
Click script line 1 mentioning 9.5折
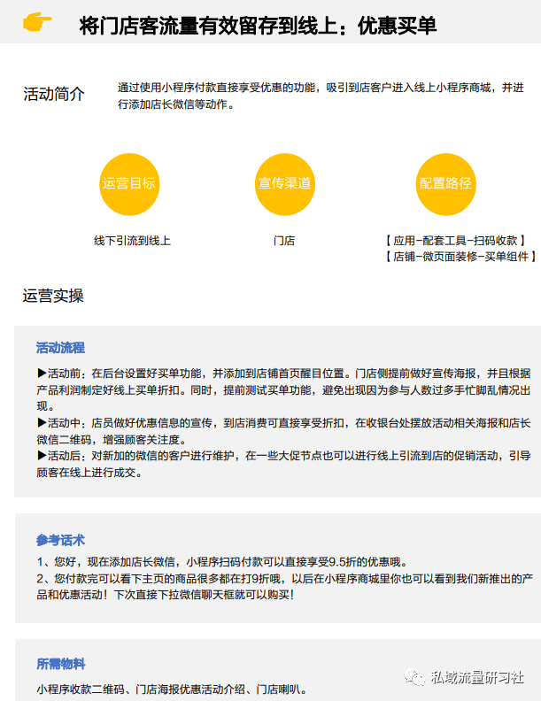click(x=222, y=562)
